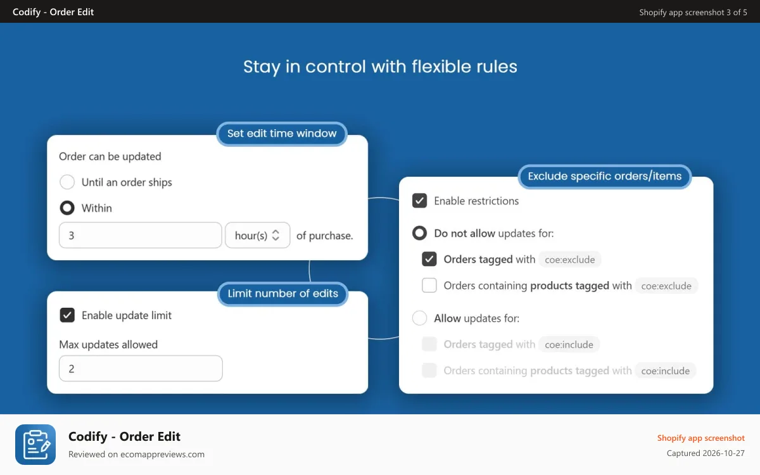Click the "Codify - Order Edit" title in top bar

click(x=53, y=11)
